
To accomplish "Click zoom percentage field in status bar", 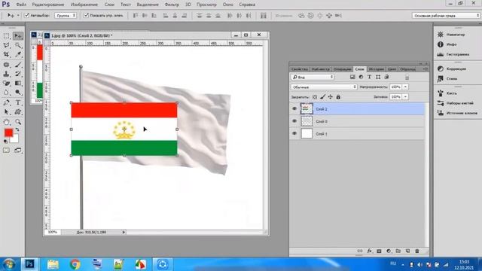I will pyautogui.click(x=53, y=233).
